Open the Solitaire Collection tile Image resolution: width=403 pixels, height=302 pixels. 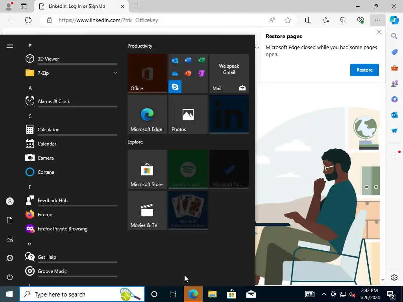click(188, 210)
